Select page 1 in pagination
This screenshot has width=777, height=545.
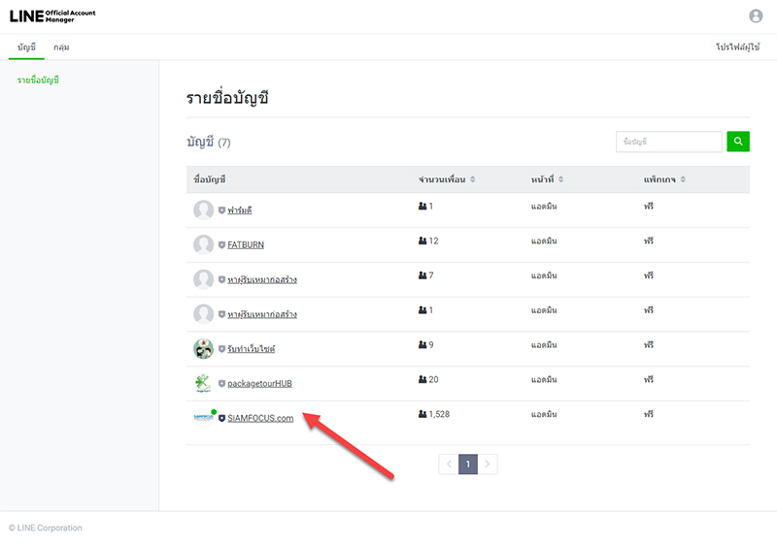coord(468,465)
